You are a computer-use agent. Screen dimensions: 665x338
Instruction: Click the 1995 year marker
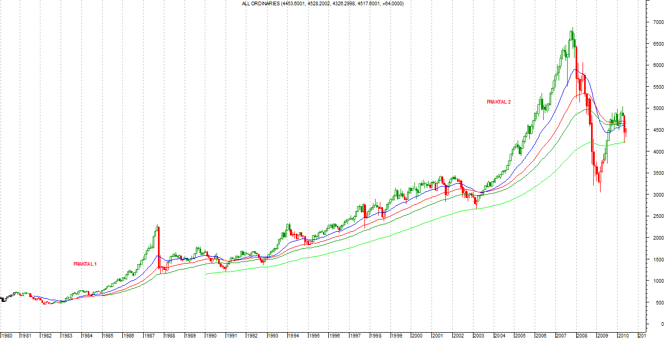point(314,335)
